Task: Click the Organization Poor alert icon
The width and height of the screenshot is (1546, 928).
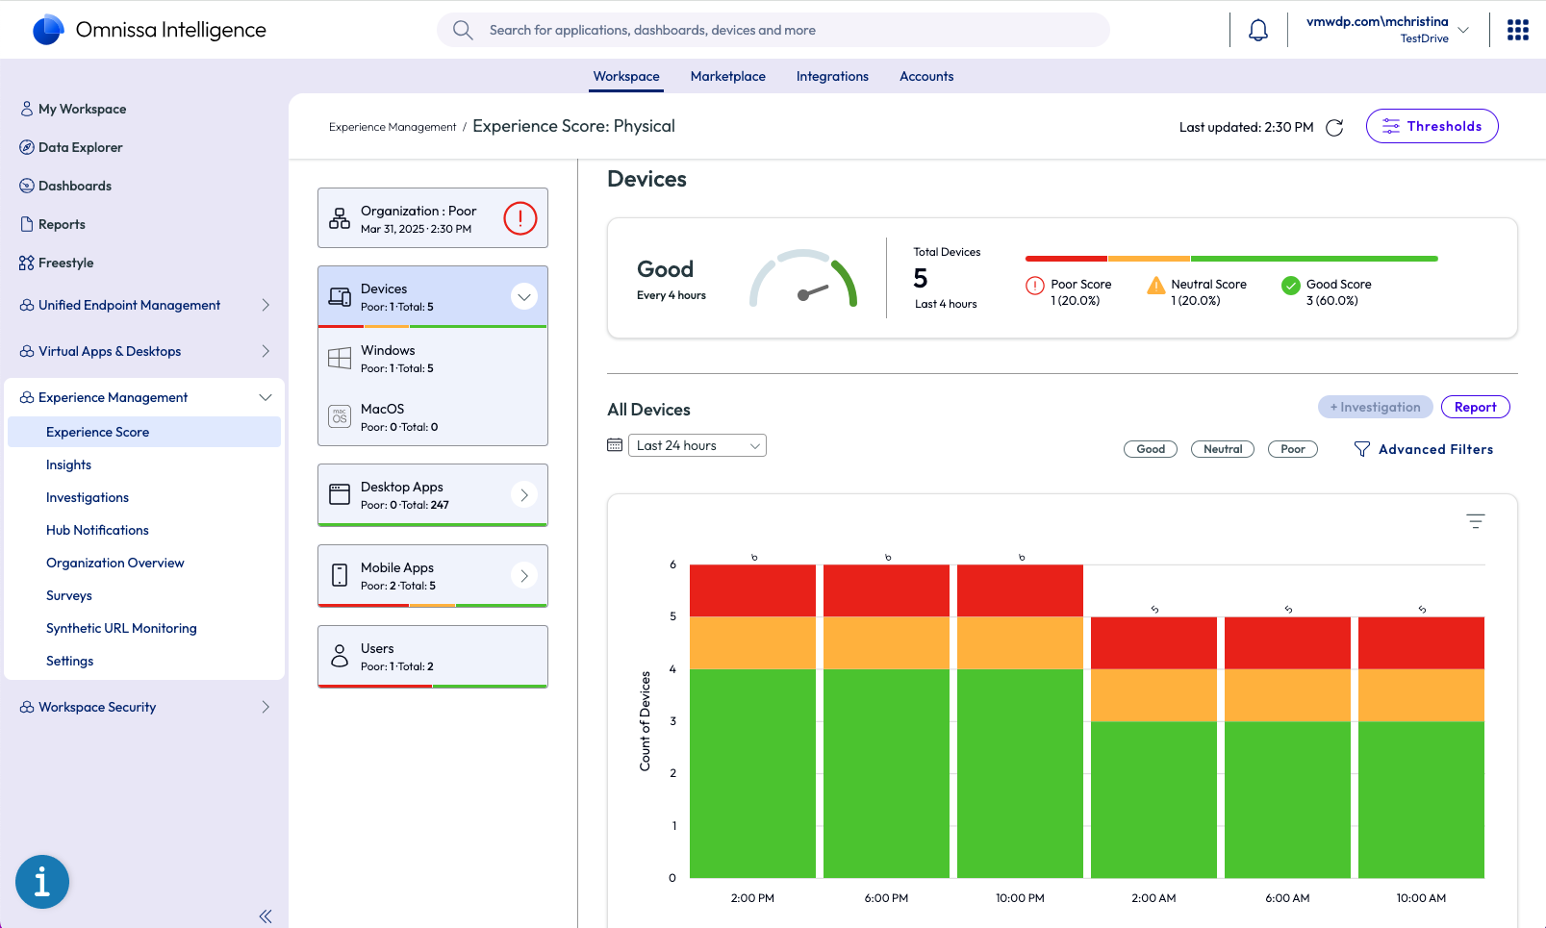Action: click(520, 218)
